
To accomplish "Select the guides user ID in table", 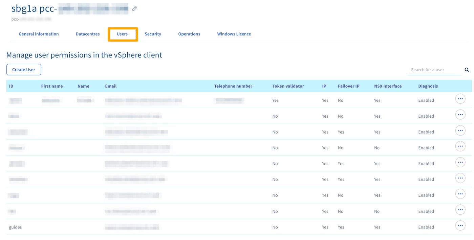I will pyautogui.click(x=15, y=227).
